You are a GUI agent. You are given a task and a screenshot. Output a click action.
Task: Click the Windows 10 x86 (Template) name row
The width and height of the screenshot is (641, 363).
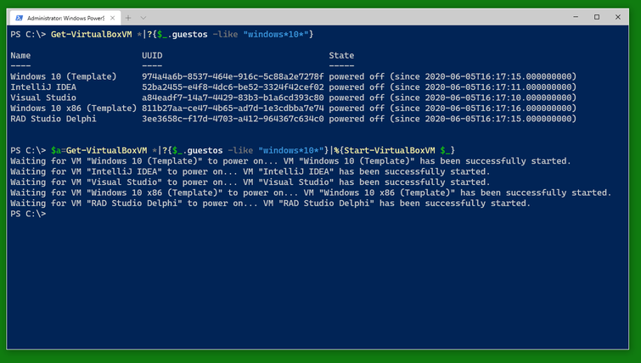74,109
